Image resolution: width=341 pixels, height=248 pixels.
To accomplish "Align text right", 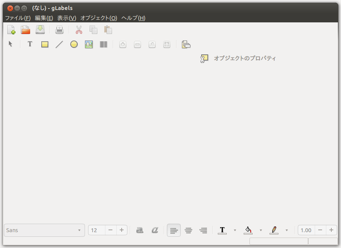I will pos(204,230).
